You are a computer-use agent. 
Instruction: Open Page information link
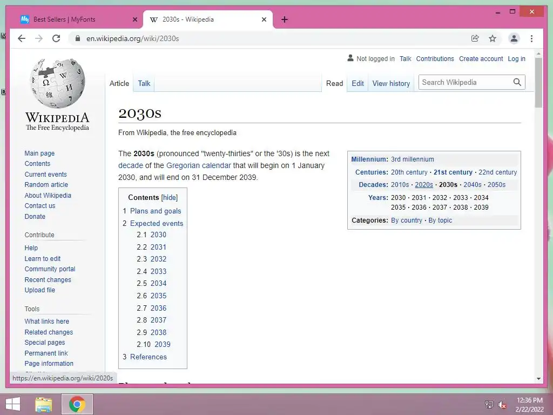click(49, 363)
